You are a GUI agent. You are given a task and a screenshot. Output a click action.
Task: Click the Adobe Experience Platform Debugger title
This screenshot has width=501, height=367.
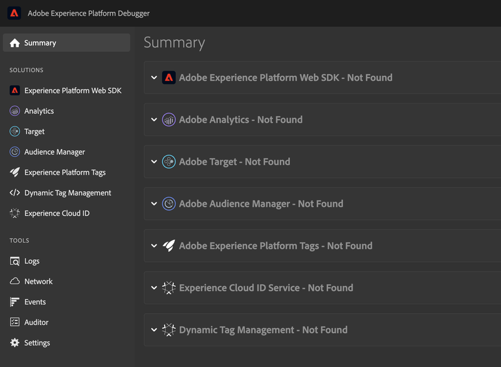[88, 13]
